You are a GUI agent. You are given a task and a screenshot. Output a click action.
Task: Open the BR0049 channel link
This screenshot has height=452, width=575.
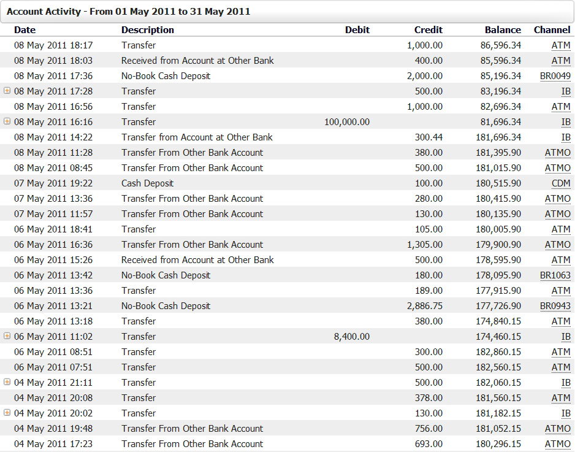[555, 76]
